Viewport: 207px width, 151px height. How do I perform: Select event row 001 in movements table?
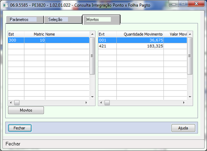(142, 40)
